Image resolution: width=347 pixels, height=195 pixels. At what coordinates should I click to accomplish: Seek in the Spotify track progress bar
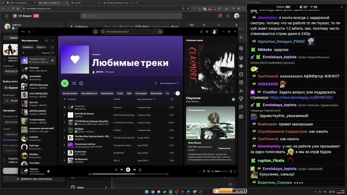point(128,174)
